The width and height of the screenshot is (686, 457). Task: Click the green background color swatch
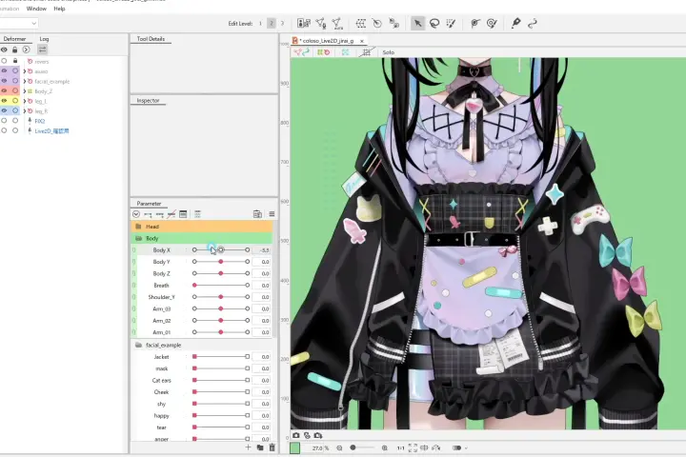[294, 447]
